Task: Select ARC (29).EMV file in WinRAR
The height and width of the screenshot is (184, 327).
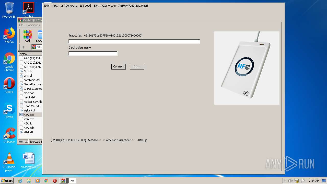Action: pyautogui.click(x=31, y=58)
